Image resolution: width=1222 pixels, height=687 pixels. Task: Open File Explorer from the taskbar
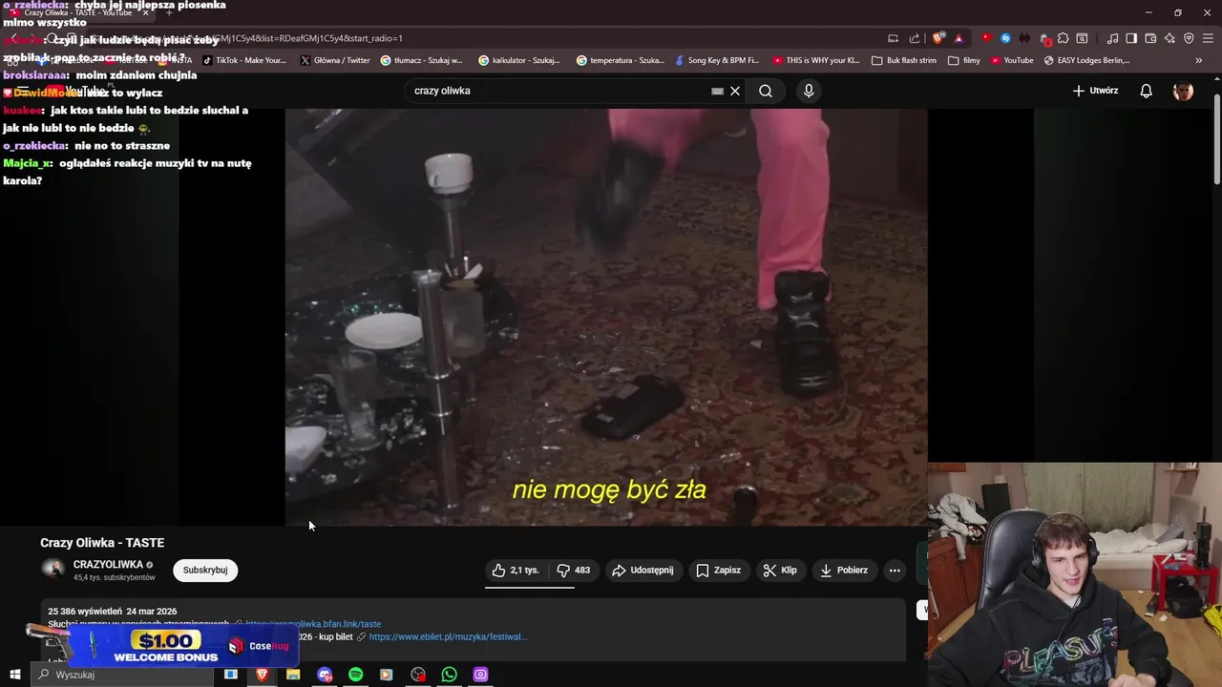pyautogui.click(x=293, y=675)
